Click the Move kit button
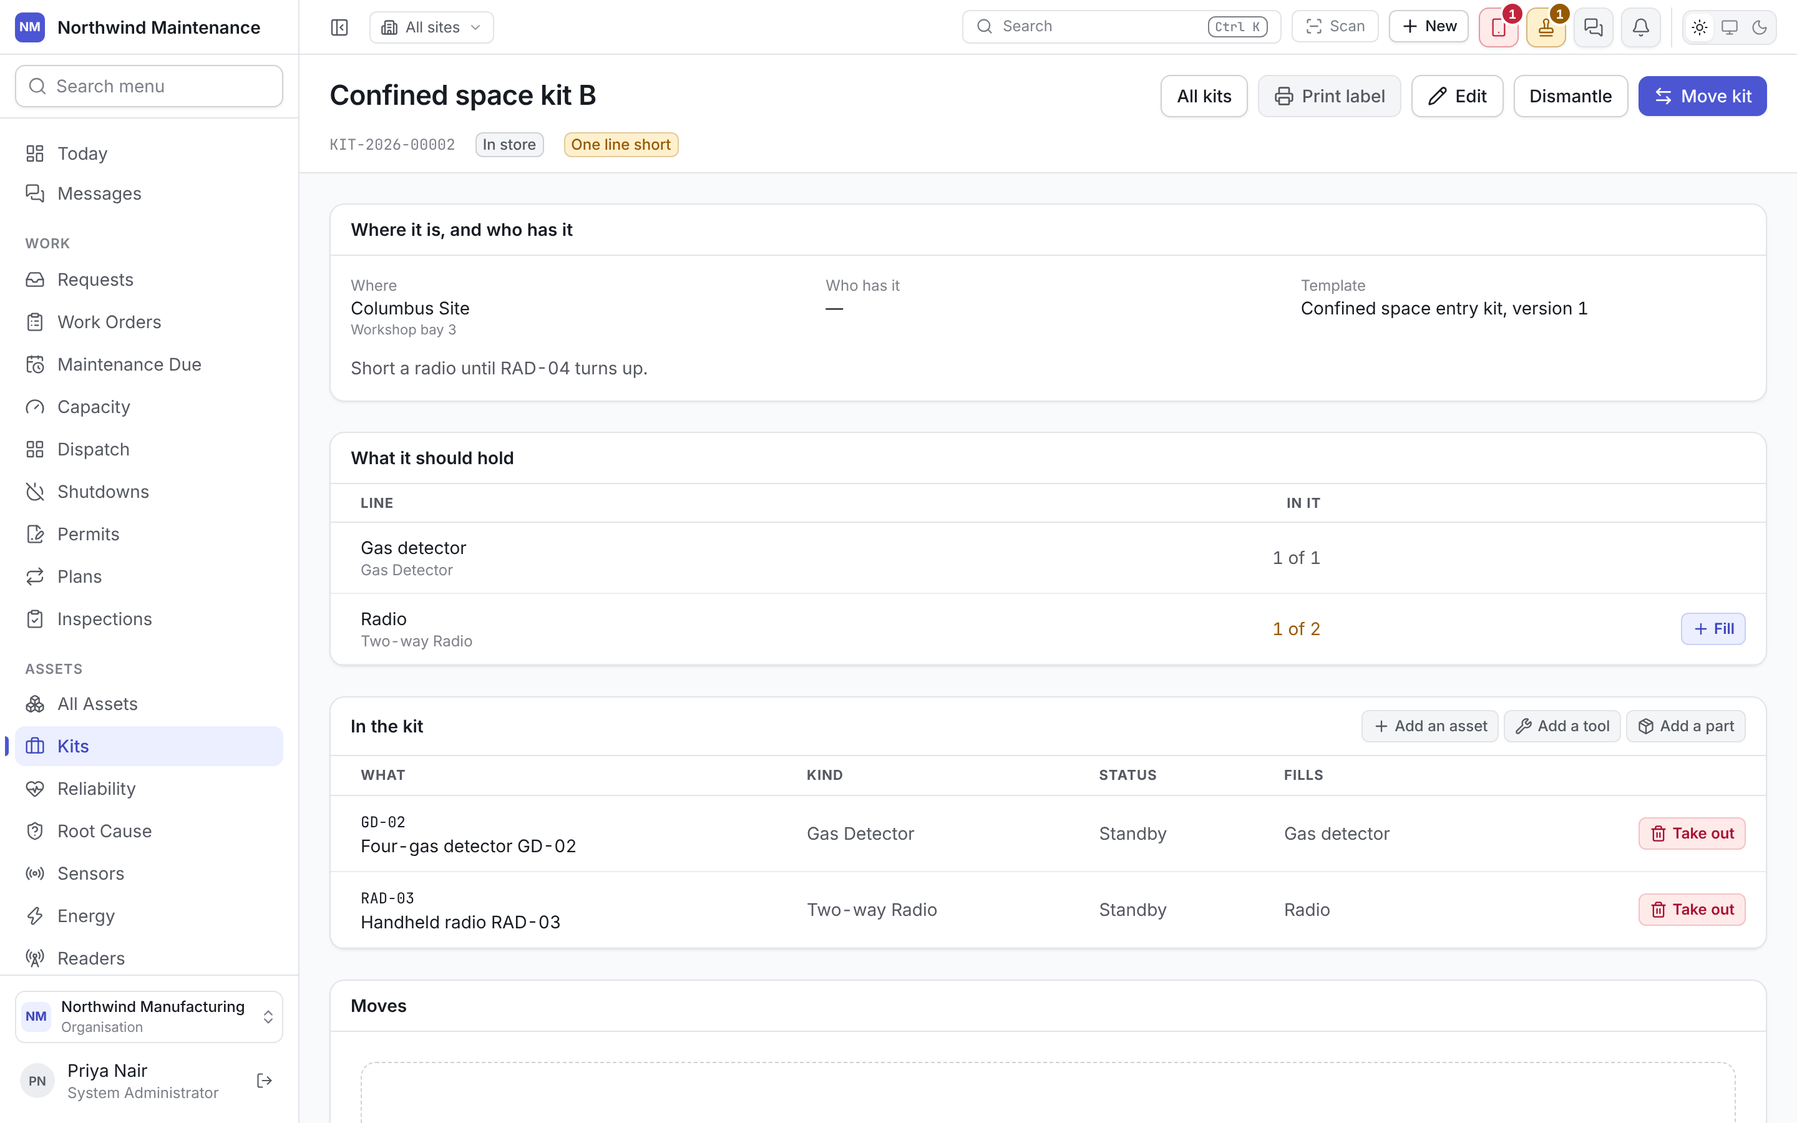 [1702, 96]
